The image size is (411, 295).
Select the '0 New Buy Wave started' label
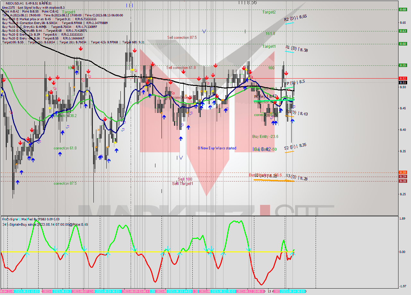click(x=217, y=148)
